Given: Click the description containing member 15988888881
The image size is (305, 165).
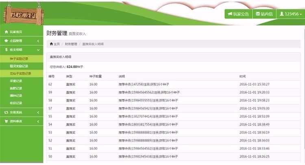Looking at the screenshot, I should tap(148, 132).
